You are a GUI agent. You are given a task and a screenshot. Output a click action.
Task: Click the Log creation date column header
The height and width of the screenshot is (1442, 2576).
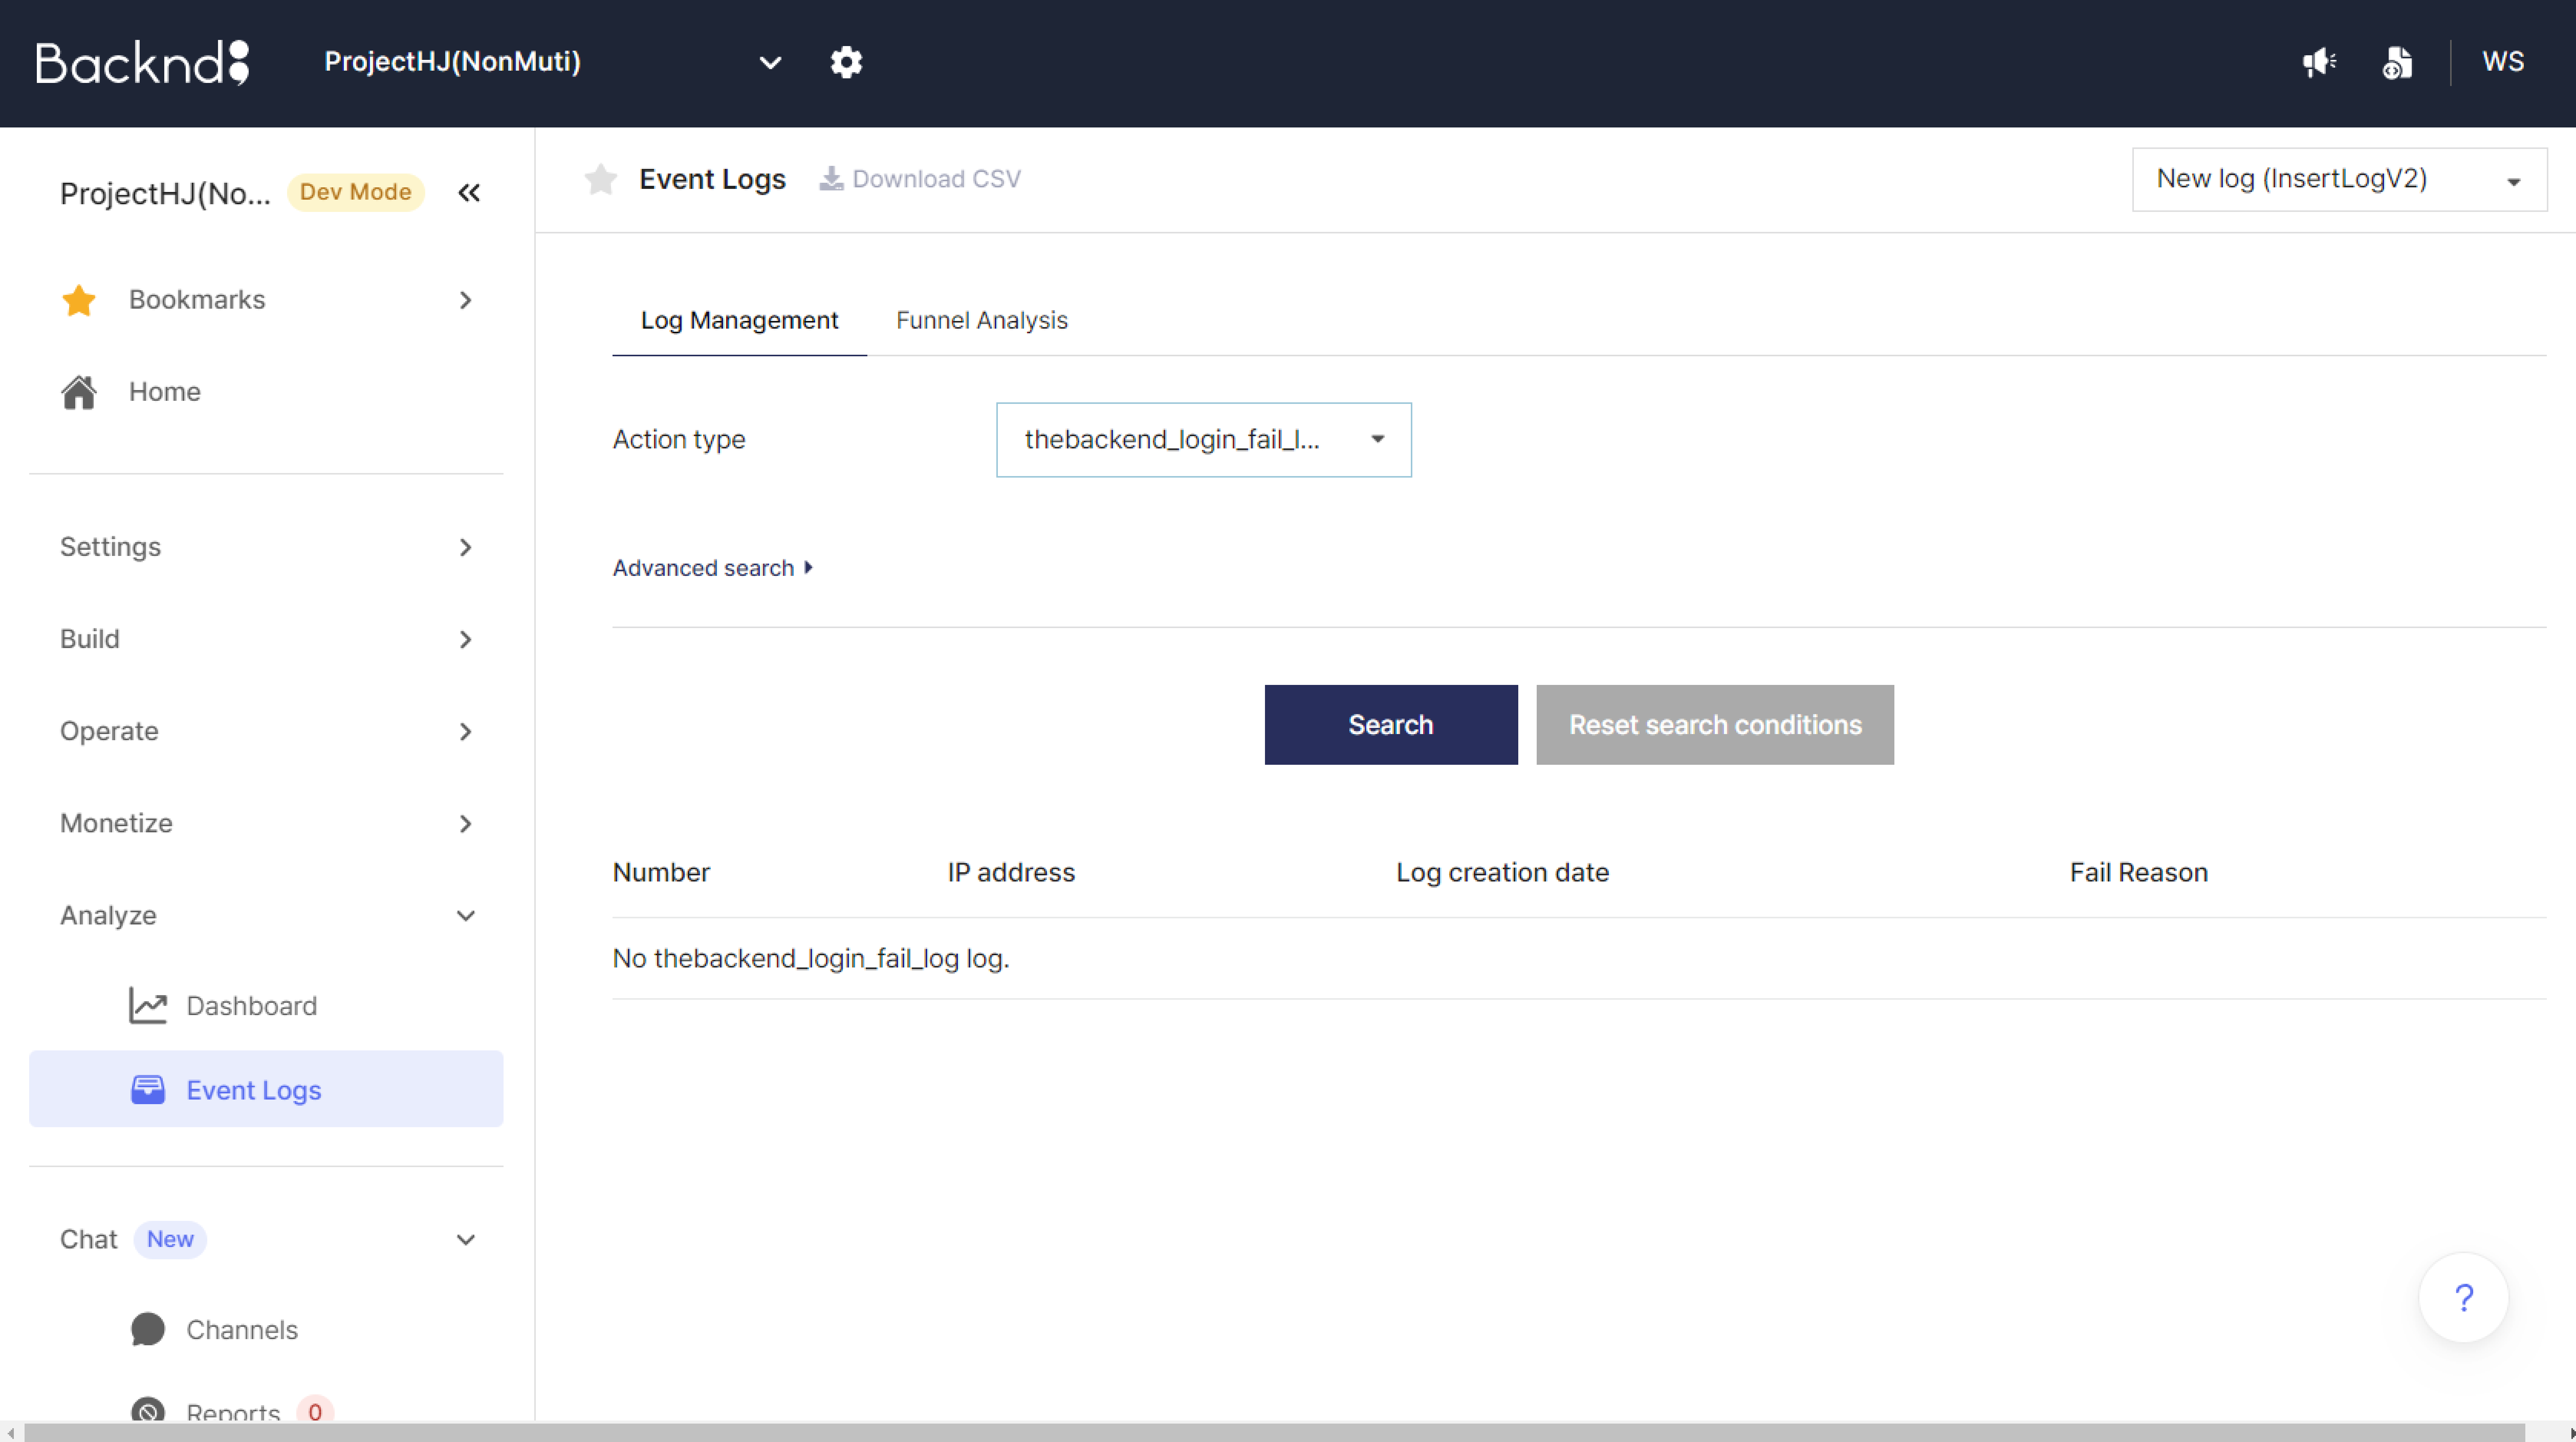[x=1502, y=873]
